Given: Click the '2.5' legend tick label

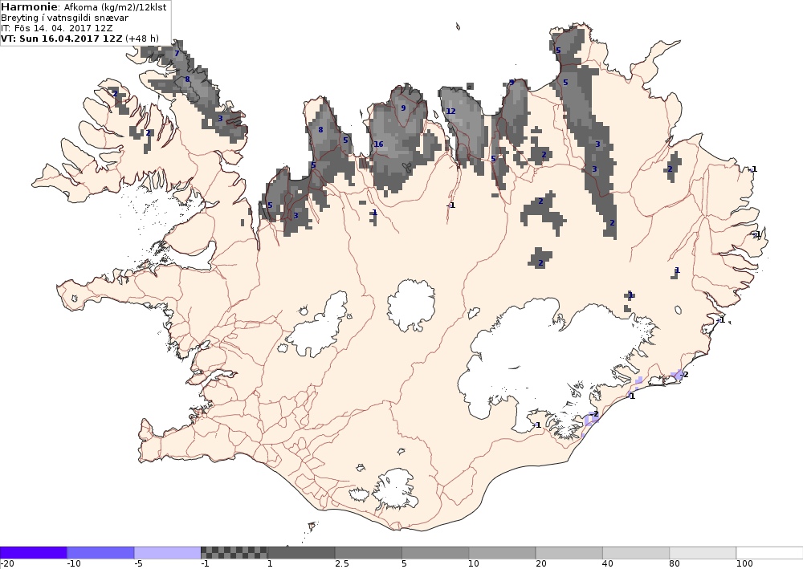Looking at the screenshot, I should pyautogui.click(x=342, y=564).
